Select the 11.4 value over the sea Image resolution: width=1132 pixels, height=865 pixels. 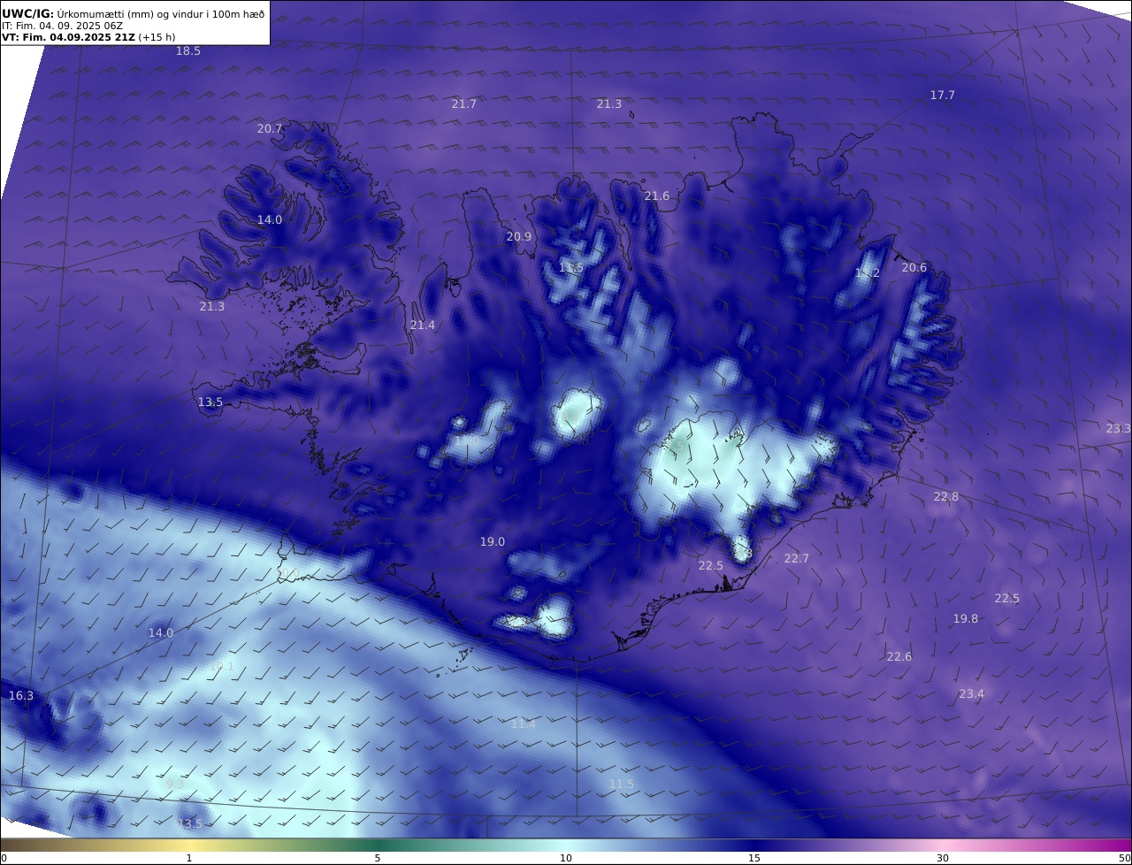[x=524, y=724]
